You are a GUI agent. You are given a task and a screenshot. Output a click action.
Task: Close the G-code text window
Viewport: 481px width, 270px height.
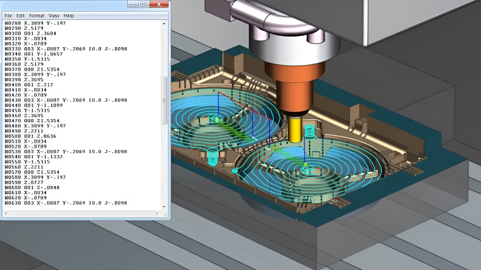coord(159,4)
